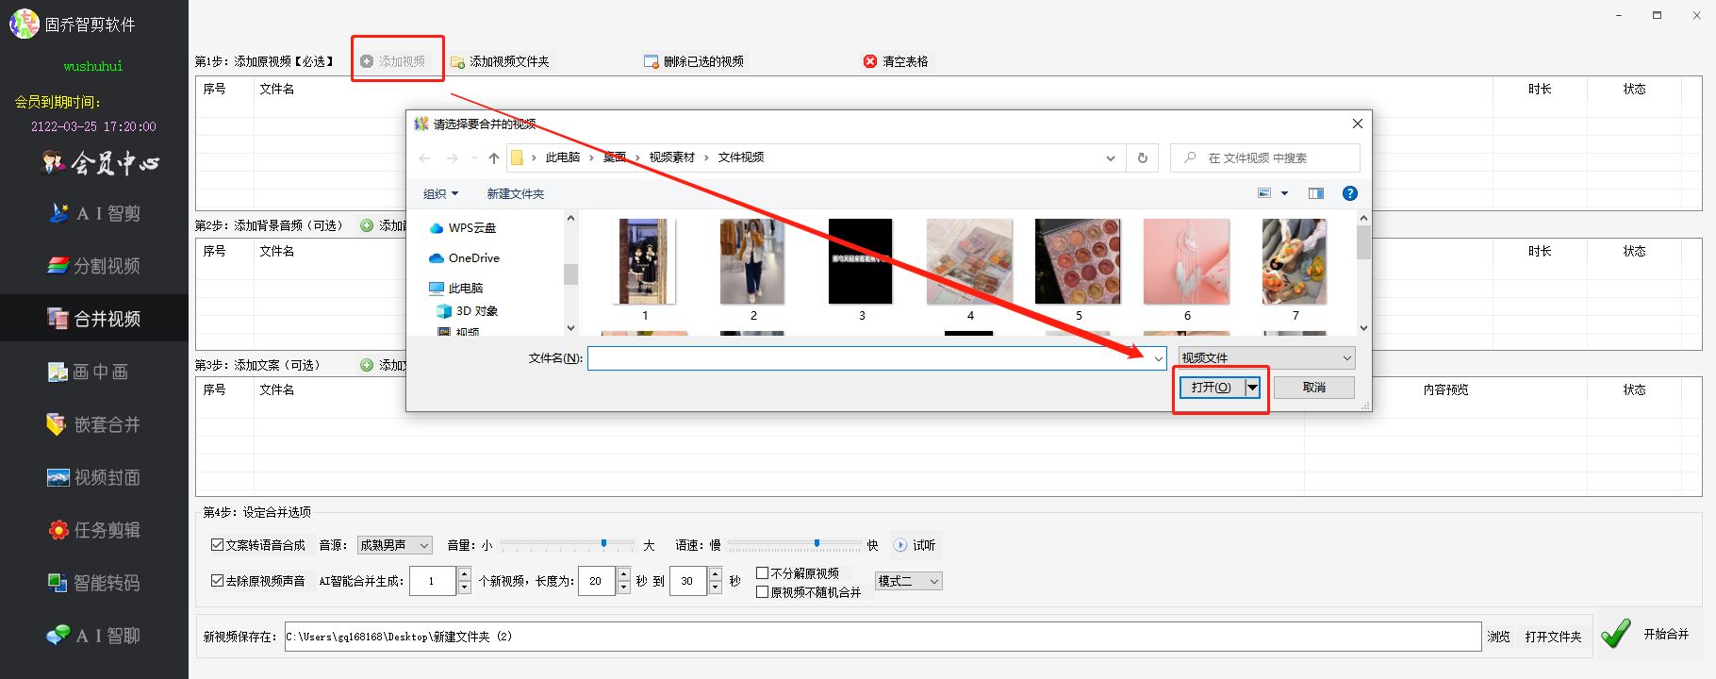Click the search box in 文件视频
Image resolution: width=1716 pixels, height=679 pixels.
pyautogui.click(x=1265, y=158)
